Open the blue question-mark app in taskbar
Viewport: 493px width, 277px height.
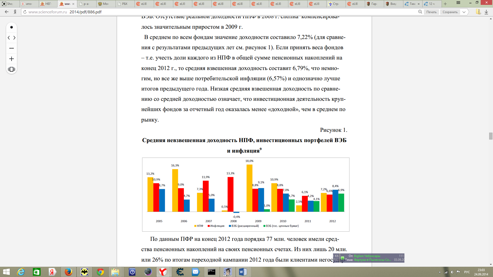click(x=132, y=272)
